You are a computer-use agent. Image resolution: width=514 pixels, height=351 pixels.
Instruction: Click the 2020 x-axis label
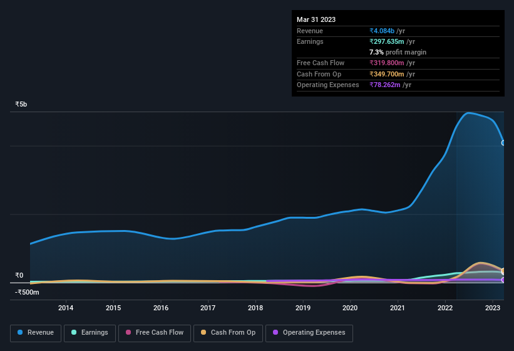point(350,308)
